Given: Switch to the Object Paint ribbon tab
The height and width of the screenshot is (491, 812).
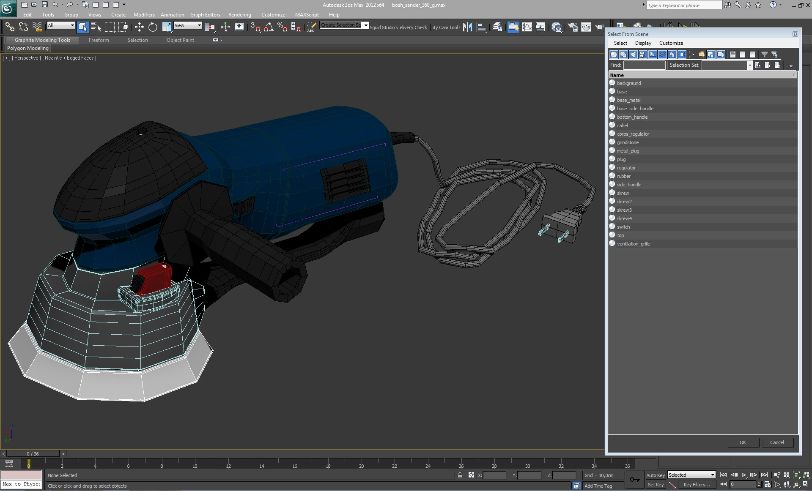Looking at the screenshot, I should click(x=180, y=40).
